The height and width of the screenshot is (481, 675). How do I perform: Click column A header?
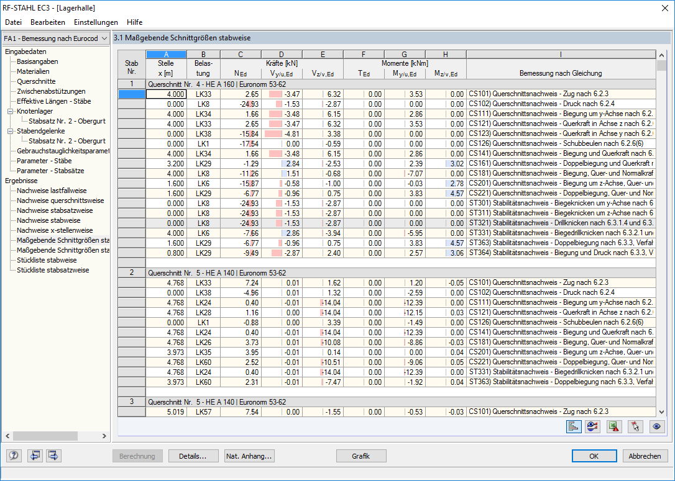tap(166, 54)
